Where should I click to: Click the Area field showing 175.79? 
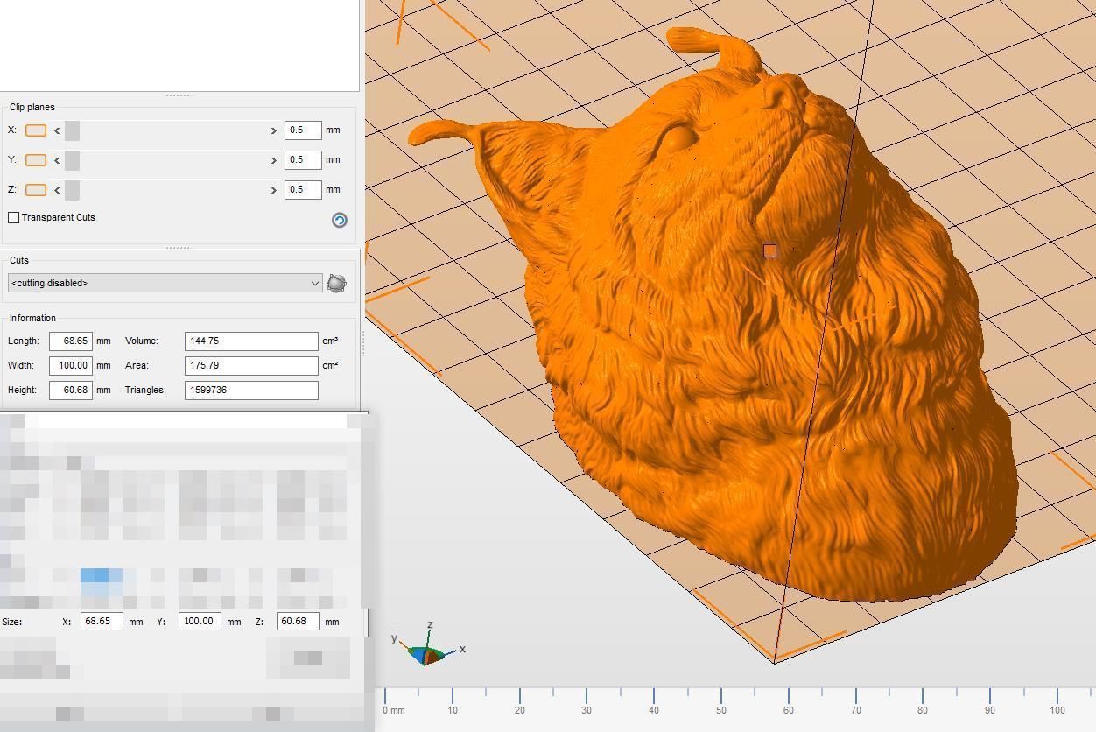pyautogui.click(x=251, y=366)
